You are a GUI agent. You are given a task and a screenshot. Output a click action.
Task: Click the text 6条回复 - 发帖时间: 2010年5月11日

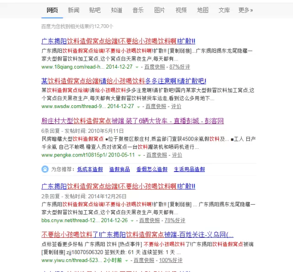(82, 131)
